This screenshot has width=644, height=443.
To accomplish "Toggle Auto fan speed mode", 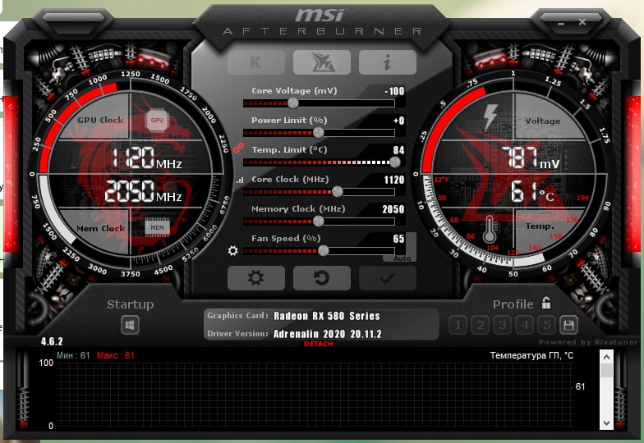I will 401,258.
